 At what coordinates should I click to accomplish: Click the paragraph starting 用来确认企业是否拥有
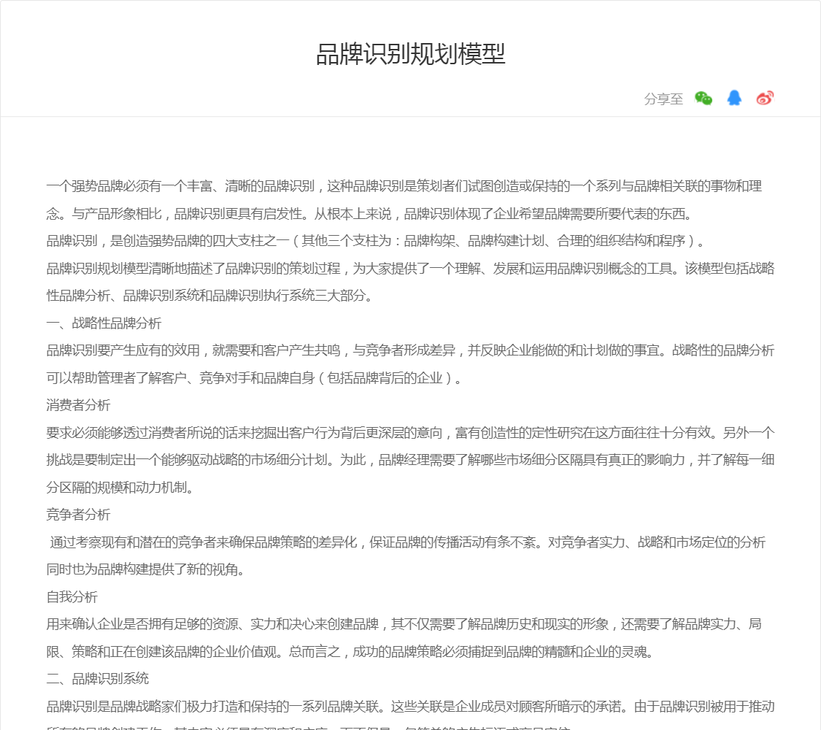tap(404, 624)
